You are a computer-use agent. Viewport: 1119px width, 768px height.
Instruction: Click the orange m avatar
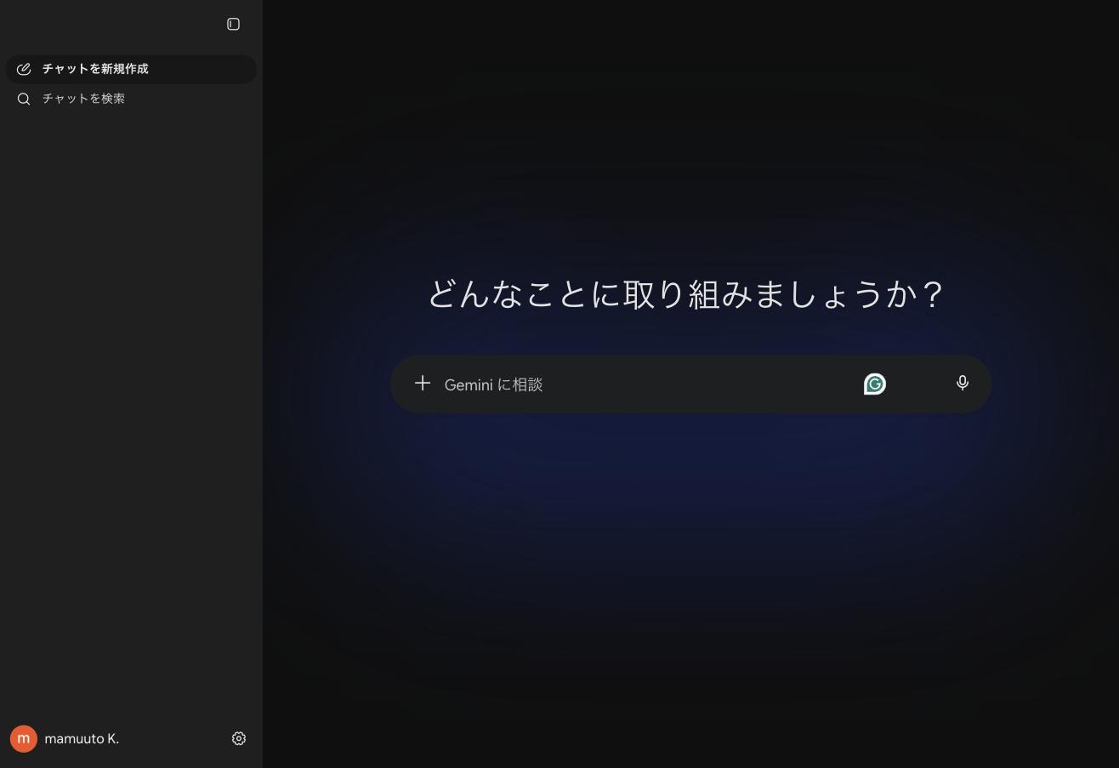point(24,738)
